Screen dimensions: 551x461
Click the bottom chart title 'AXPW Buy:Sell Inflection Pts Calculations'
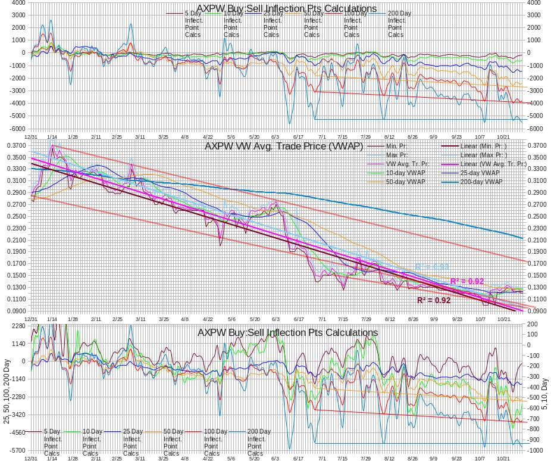pyautogui.click(x=288, y=333)
